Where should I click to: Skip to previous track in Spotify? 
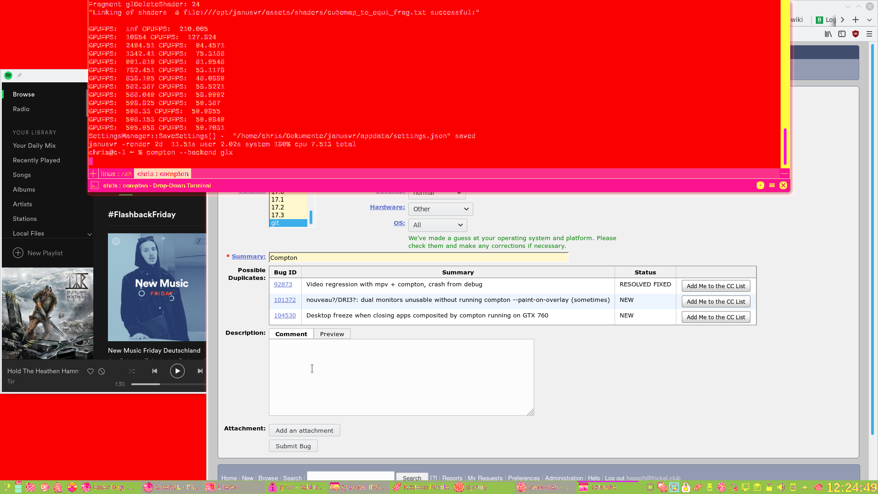155,371
